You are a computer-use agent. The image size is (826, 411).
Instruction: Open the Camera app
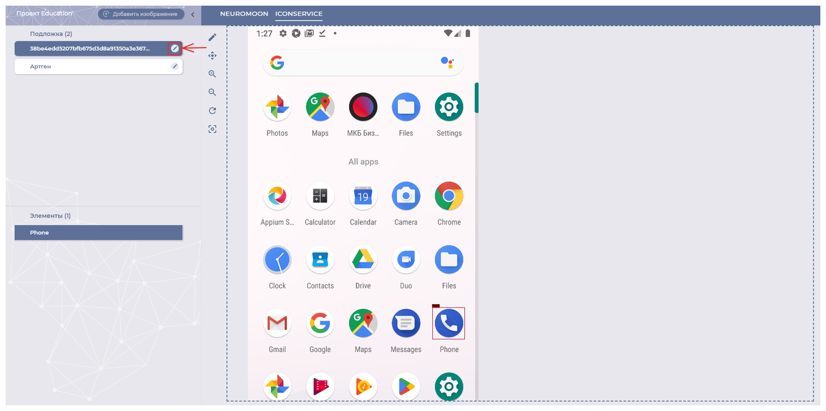406,196
